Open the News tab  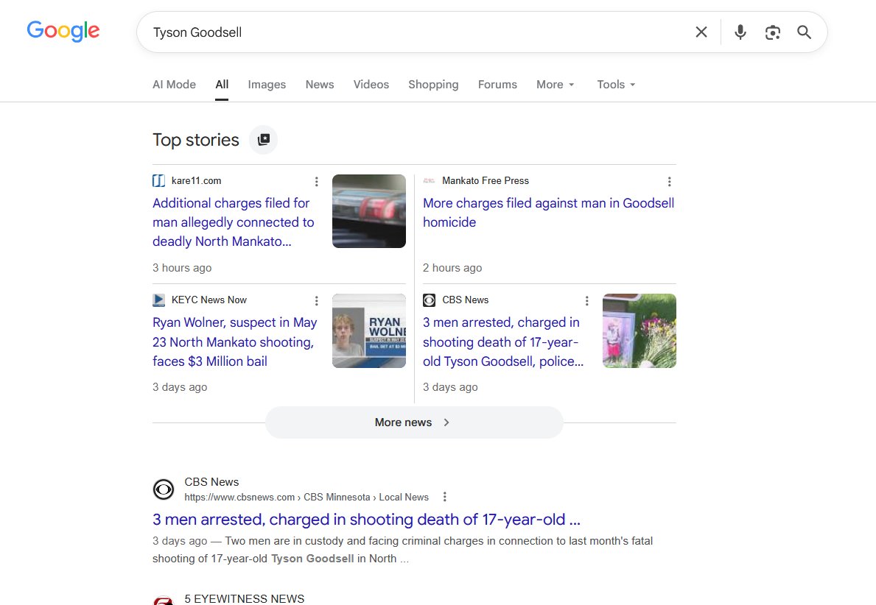click(x=320, y=85)
